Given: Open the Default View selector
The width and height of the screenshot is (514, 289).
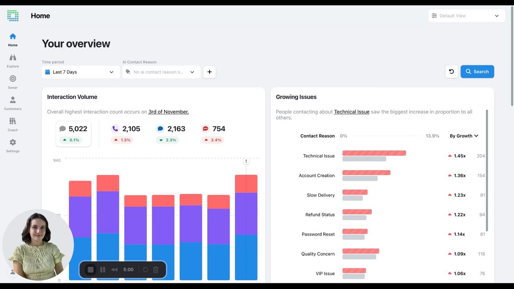Looking at the screenshot, I should tap(465, 16).
